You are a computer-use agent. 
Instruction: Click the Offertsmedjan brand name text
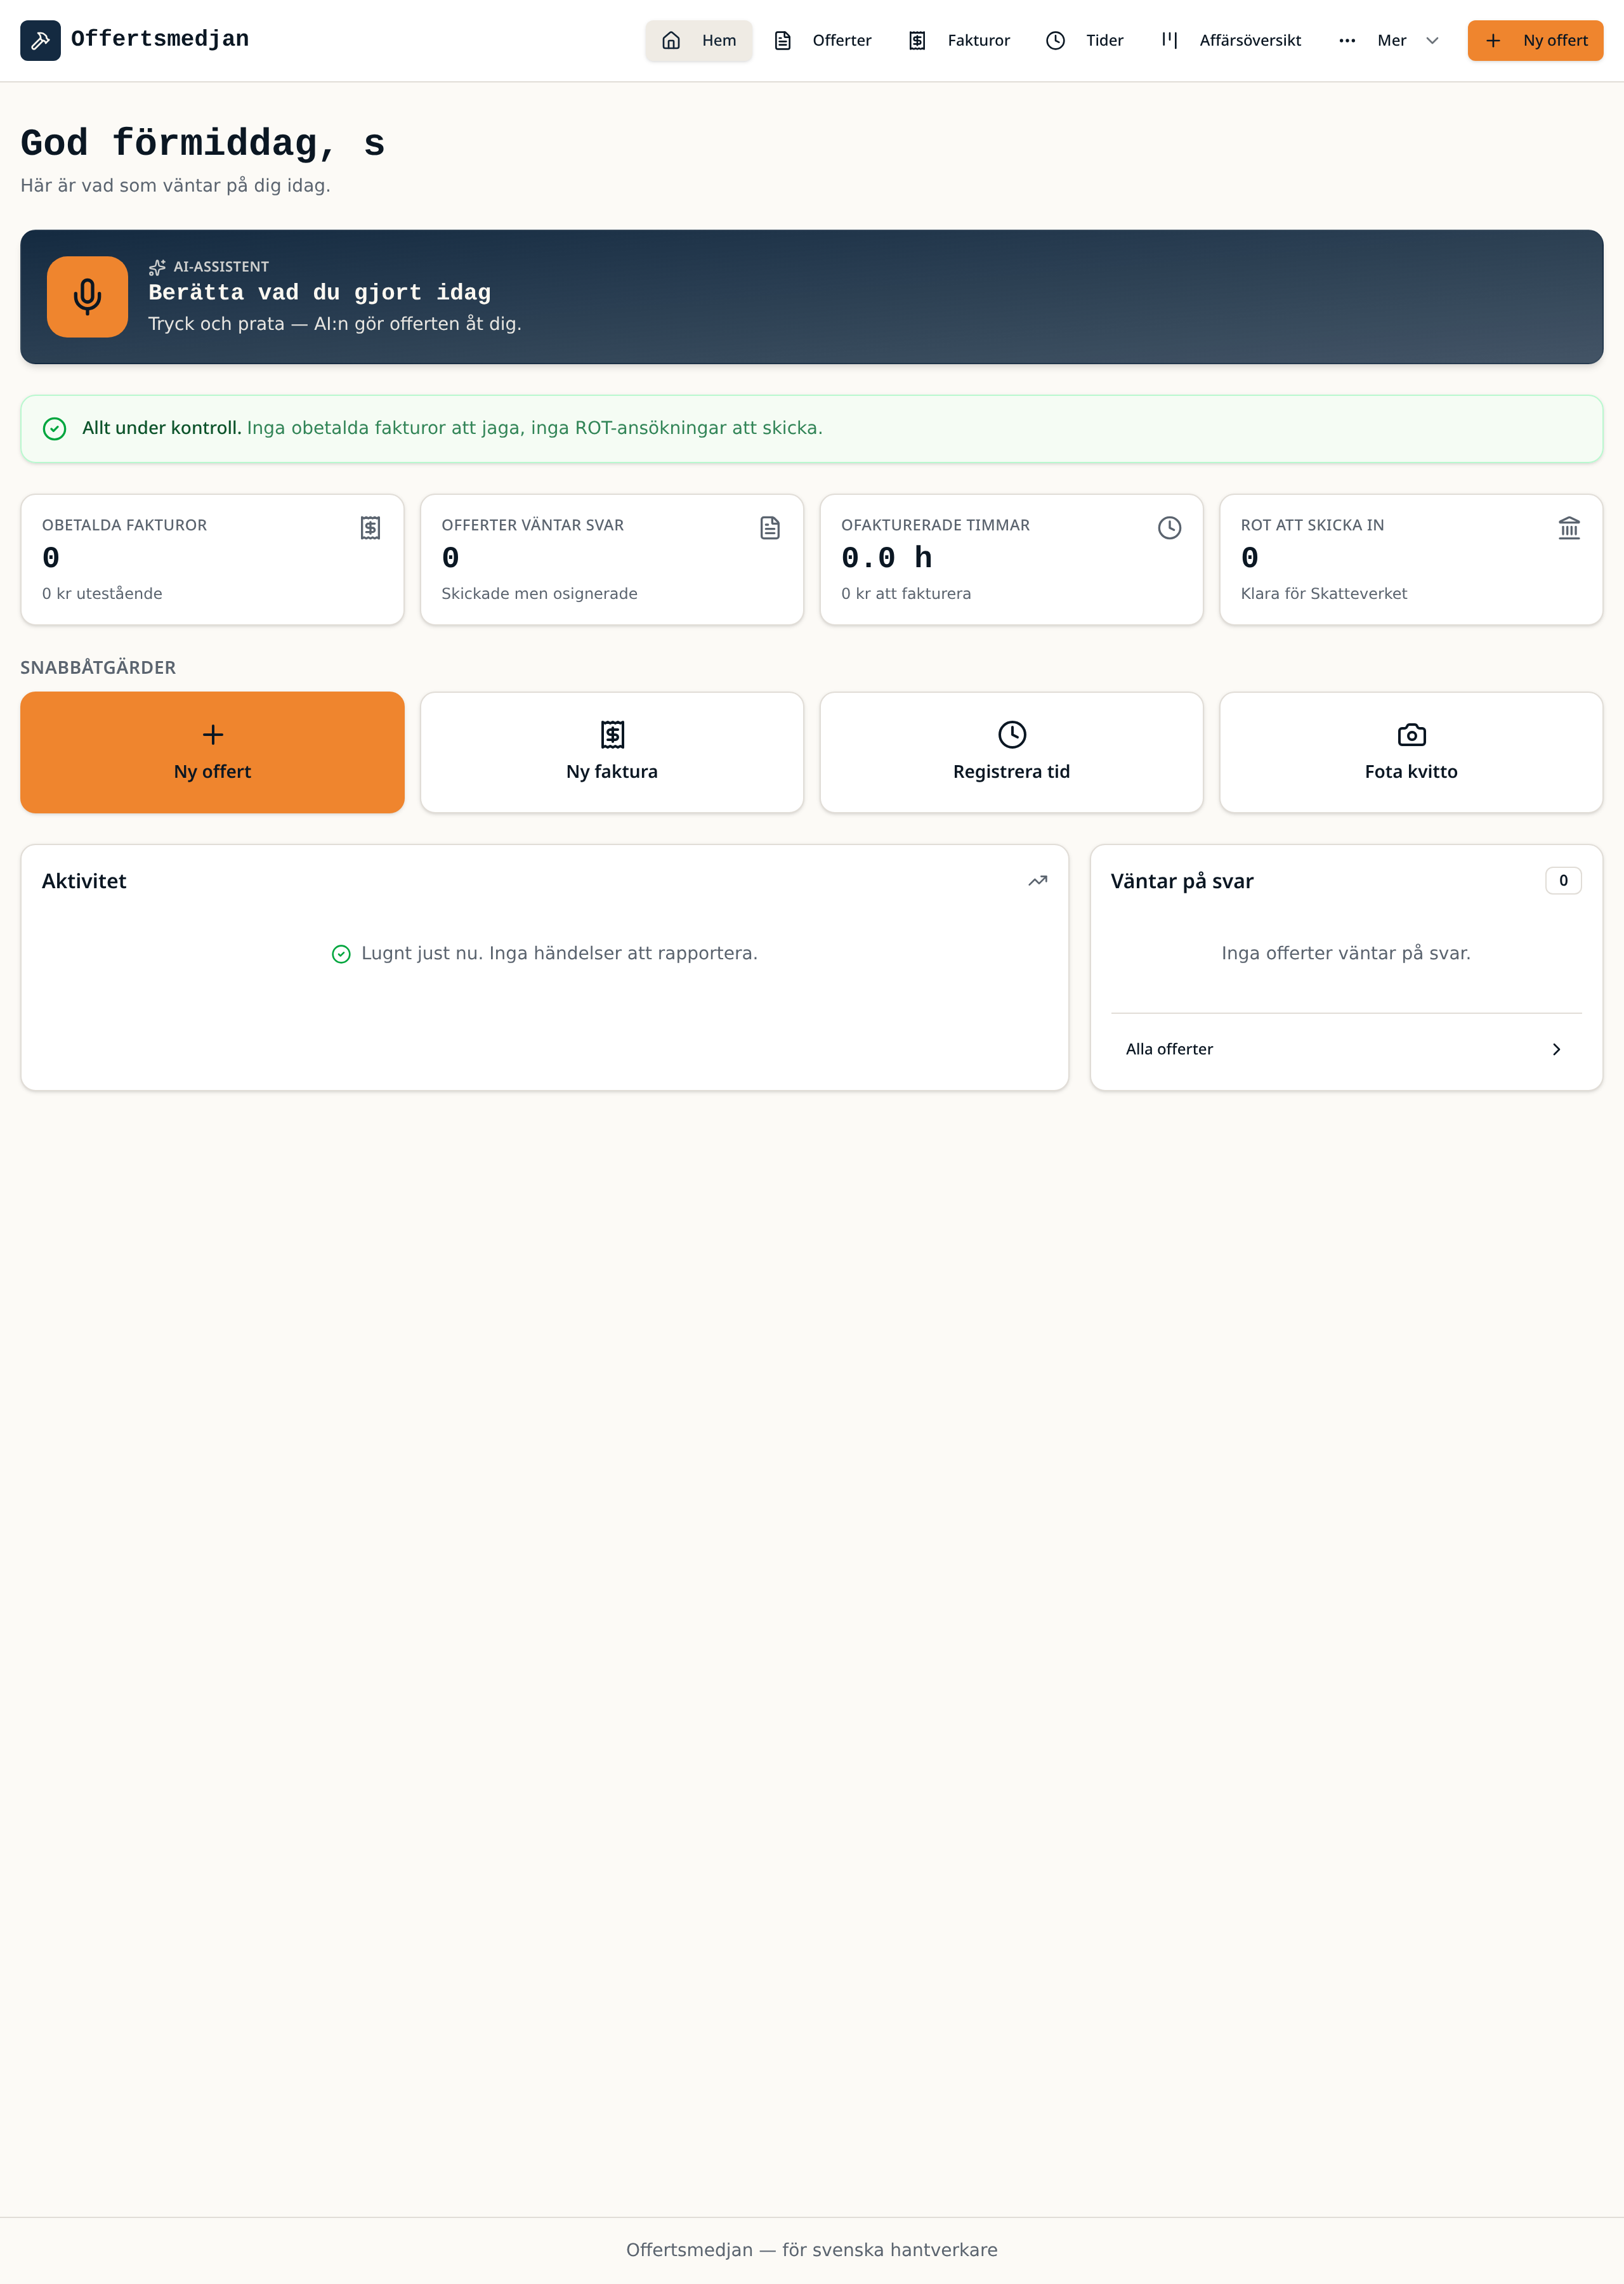point(160,39)
